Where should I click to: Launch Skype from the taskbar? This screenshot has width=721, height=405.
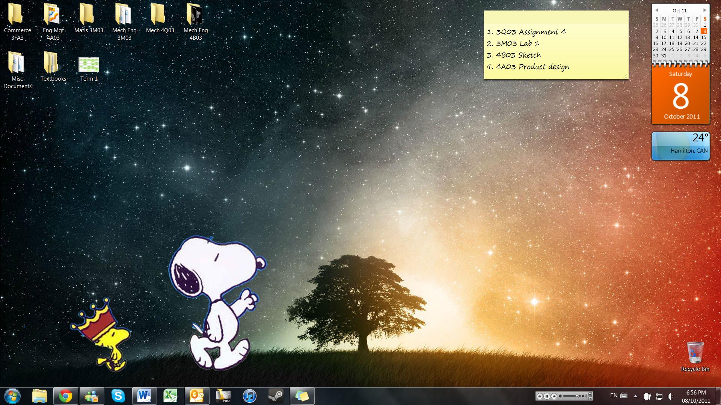pyautogui.click(x=118, y=396)
